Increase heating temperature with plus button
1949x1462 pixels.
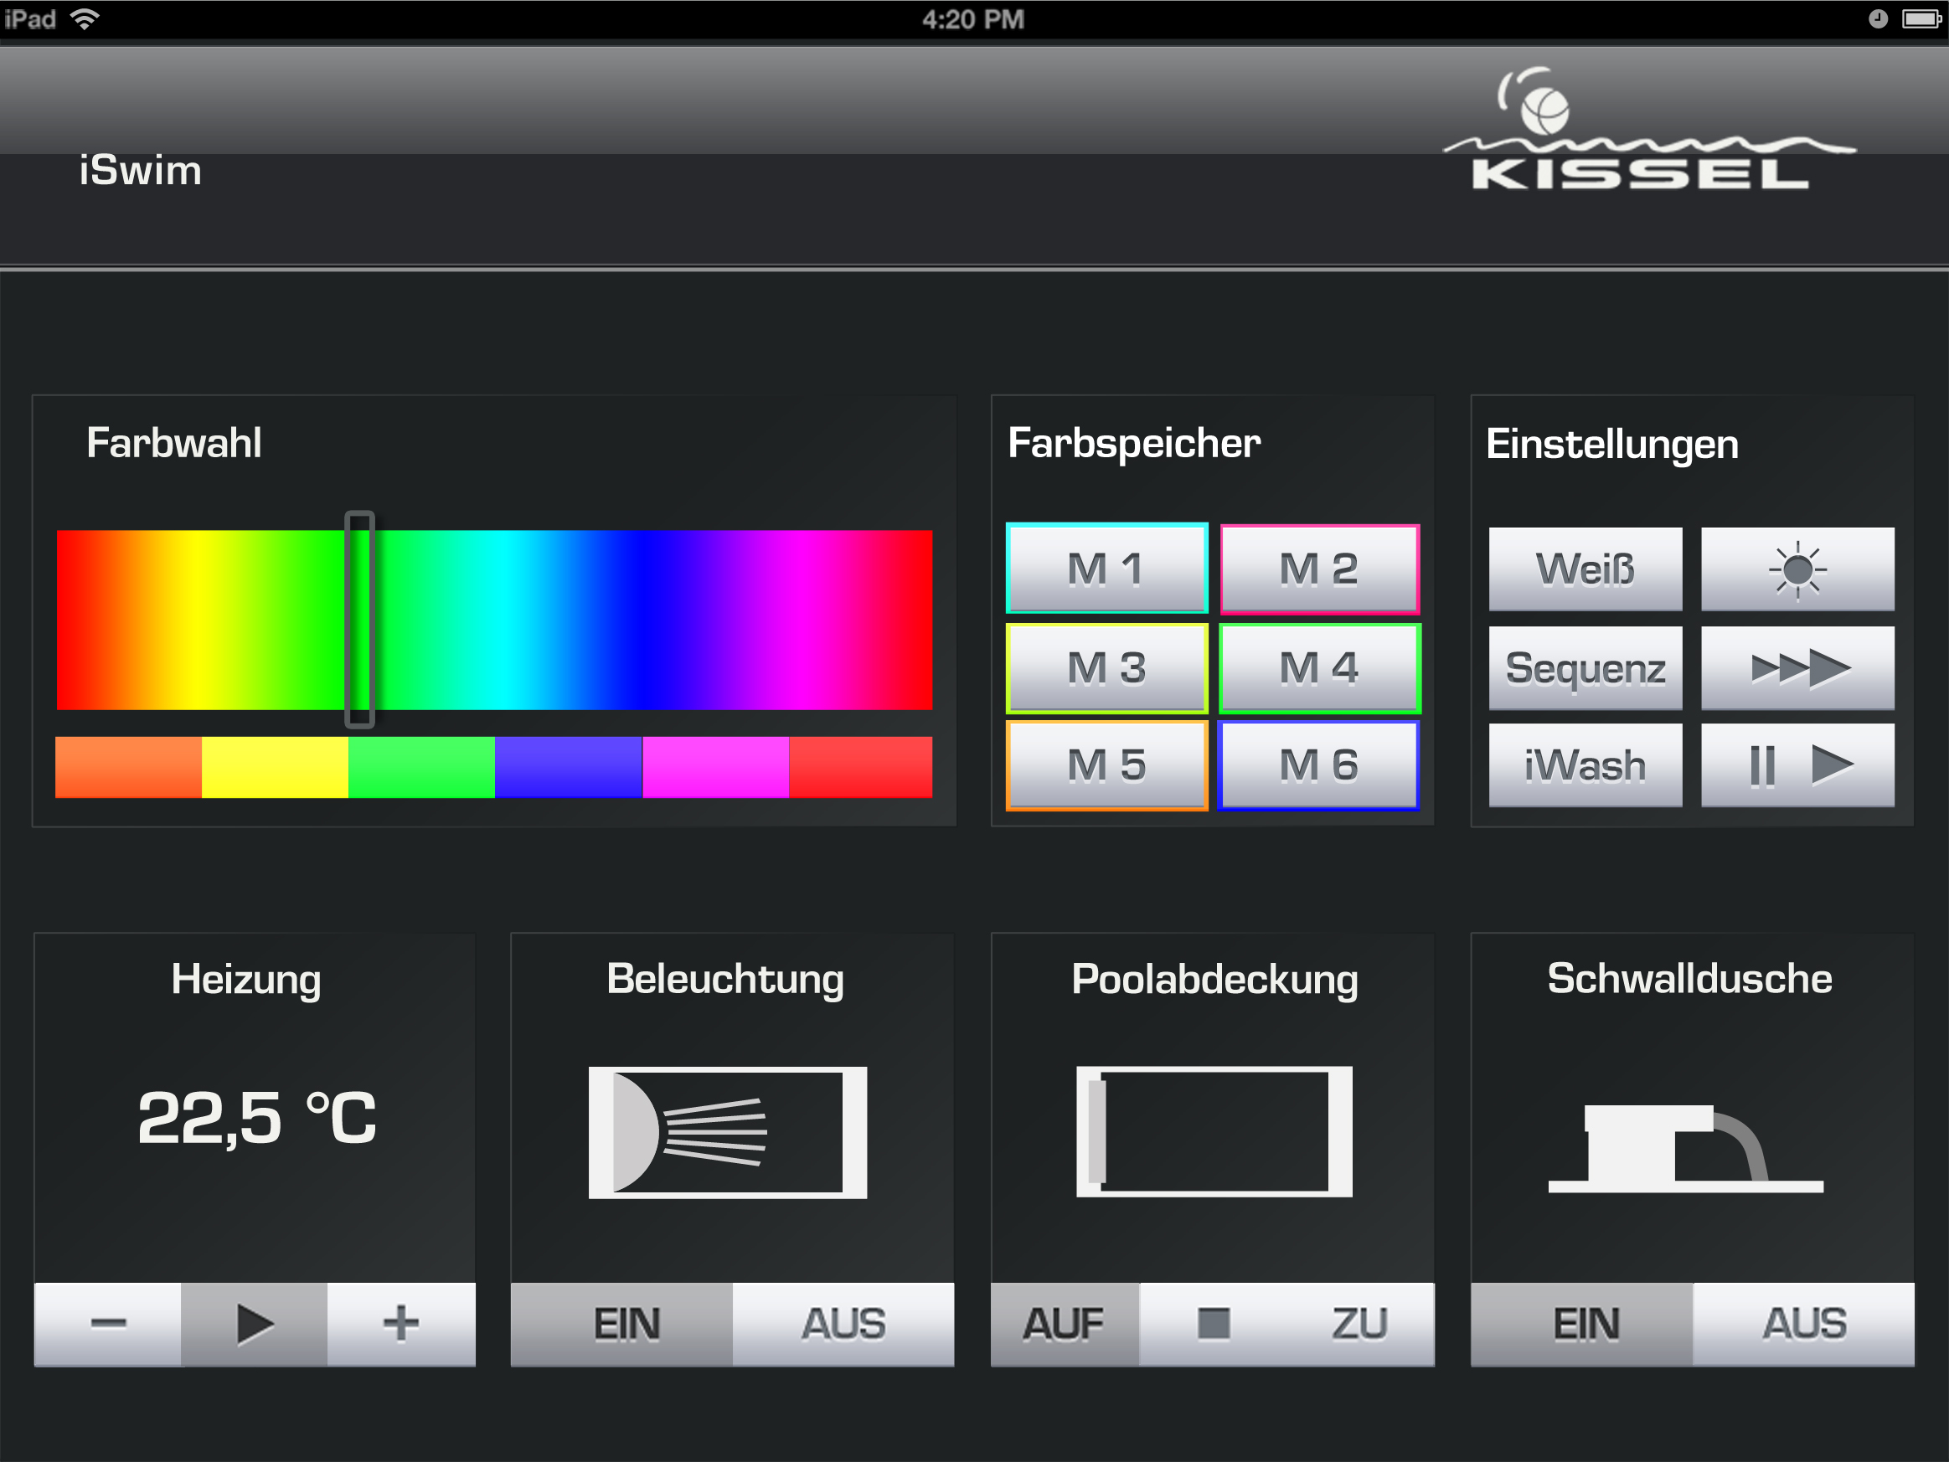tap(401, 1323)
